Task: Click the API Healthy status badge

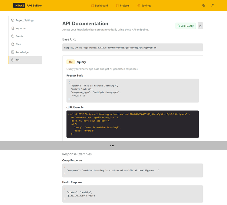Action: click(186, 26)
